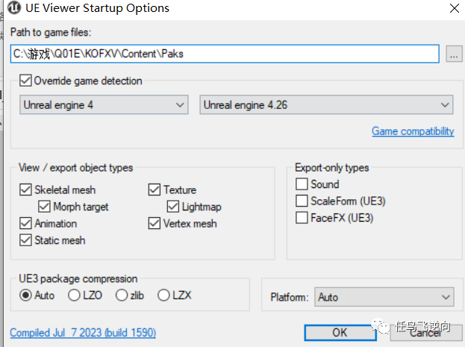Open the Game compatibility link

pos(413,131)
